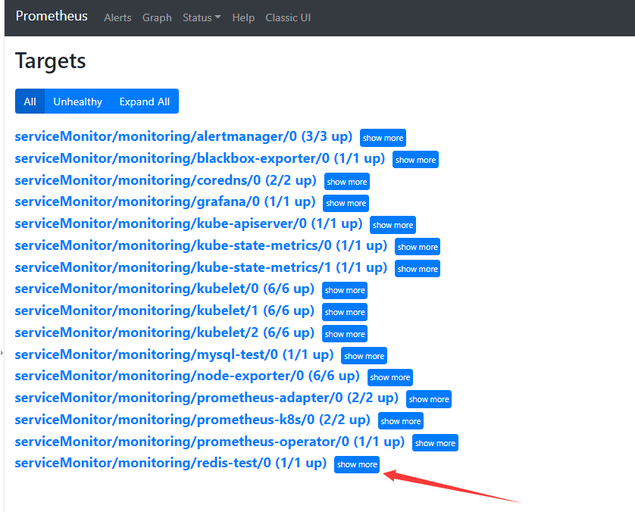Open the prometheus-operator/0 target link

coord(210,441)
